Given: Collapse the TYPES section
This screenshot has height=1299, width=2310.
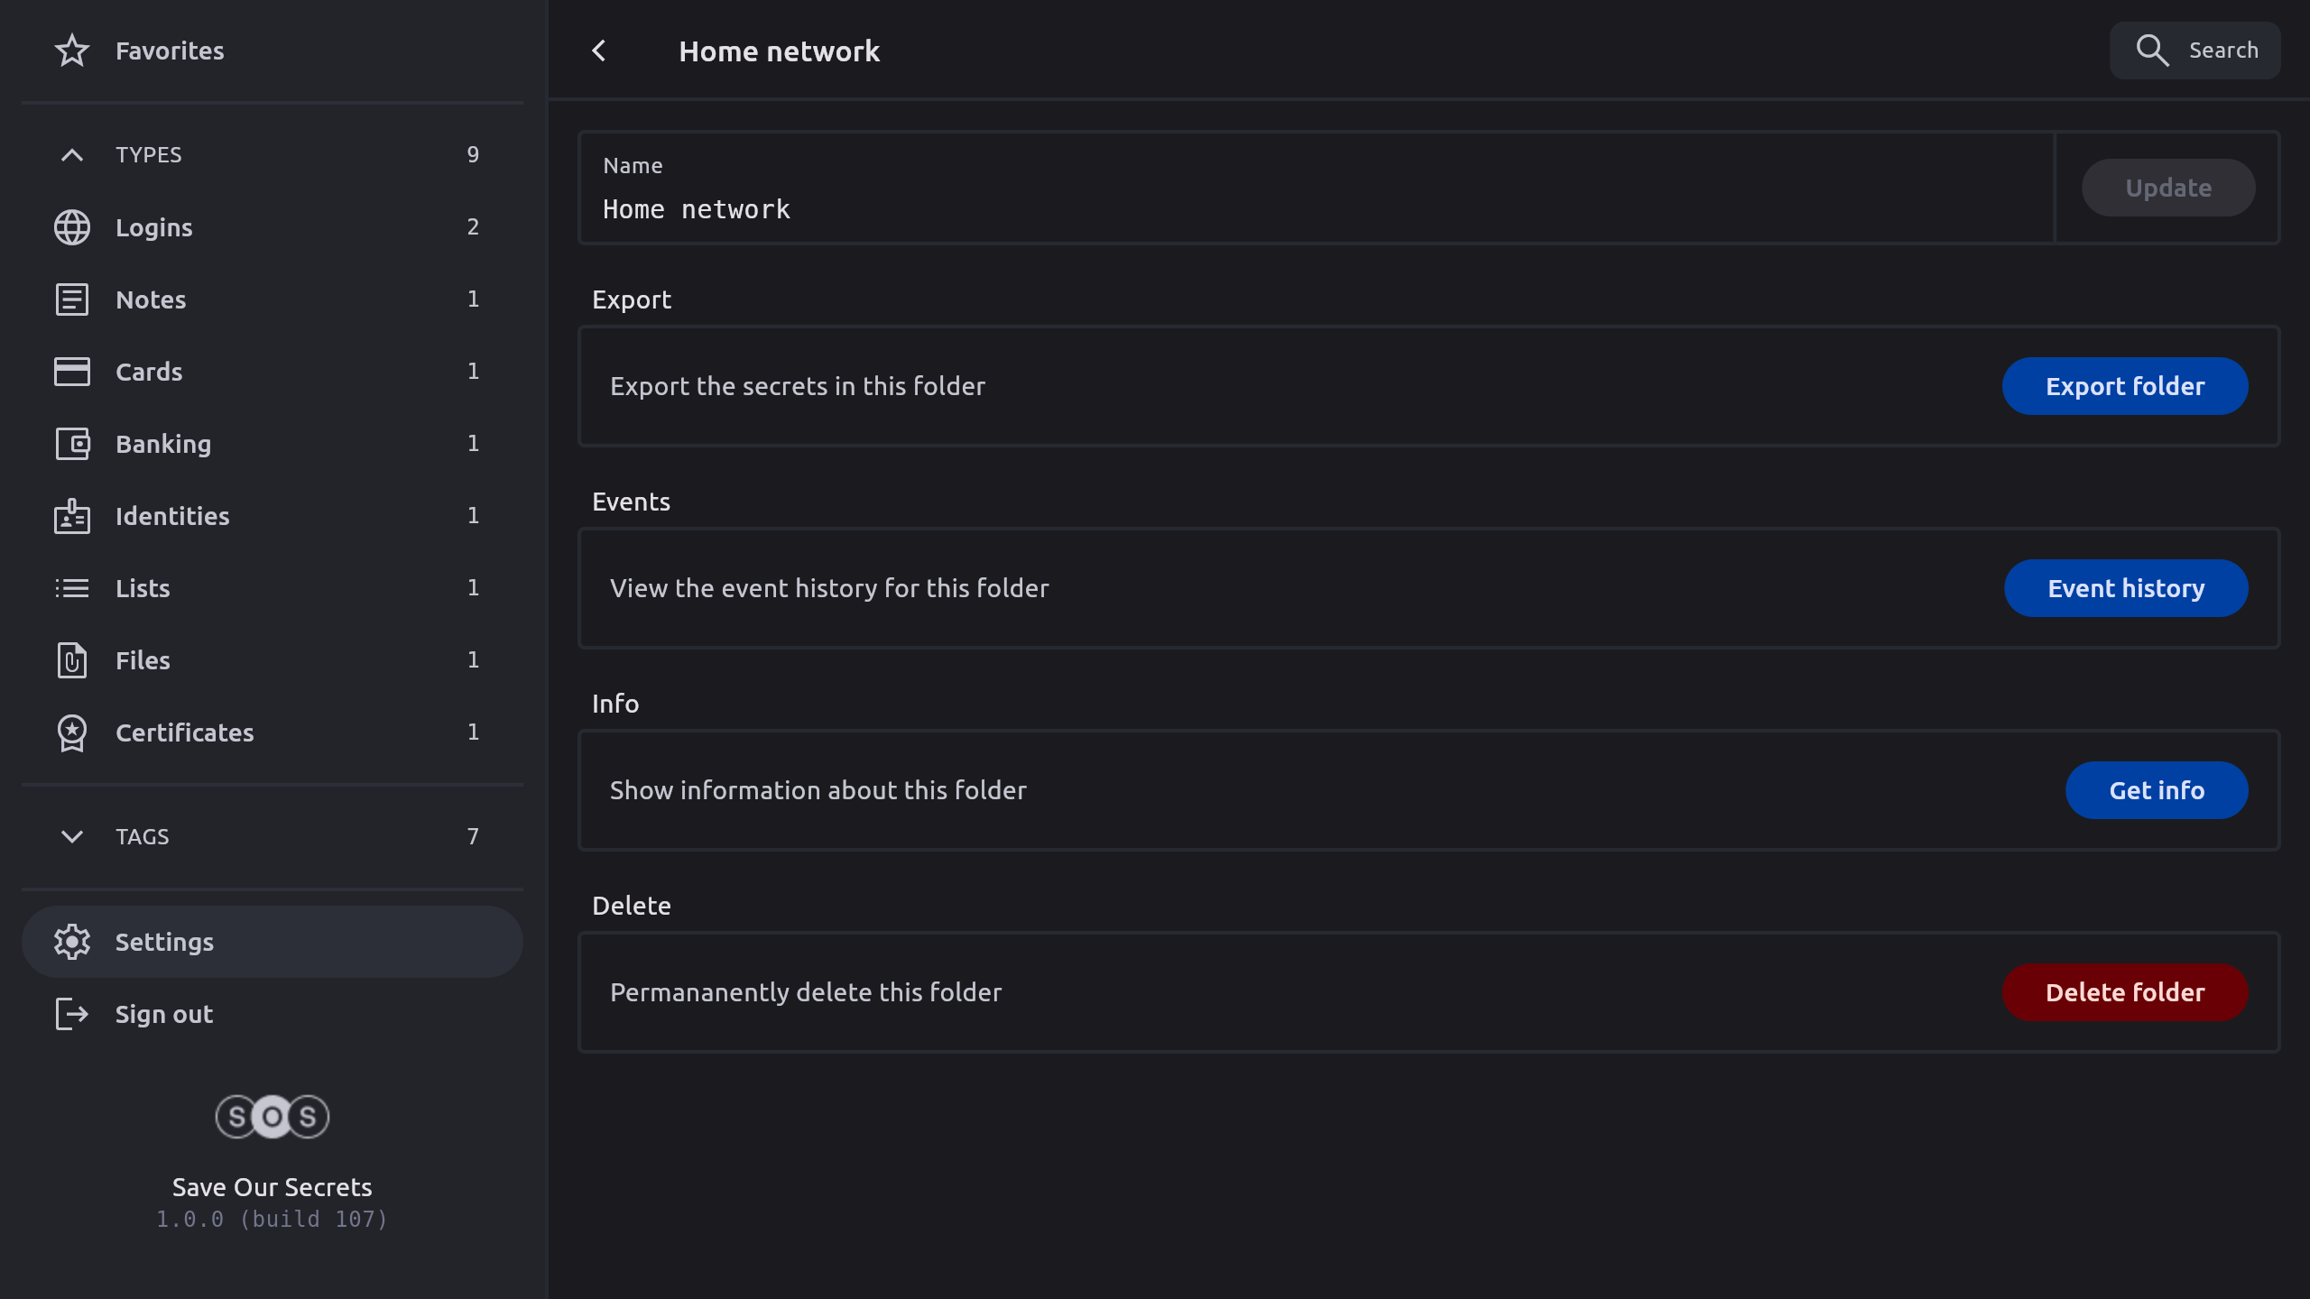Looking at the screenshot, I should pos(72,155).
